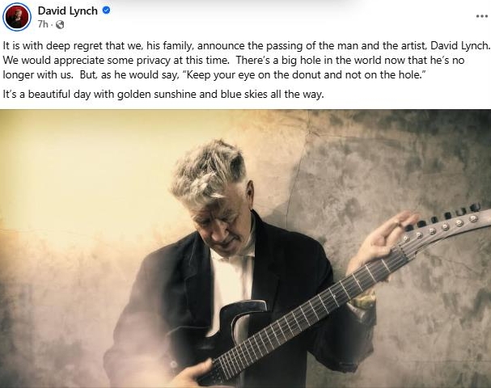Click the public globe privacy icon
This screenshot has height=388, width=491.
pos(60,24)
